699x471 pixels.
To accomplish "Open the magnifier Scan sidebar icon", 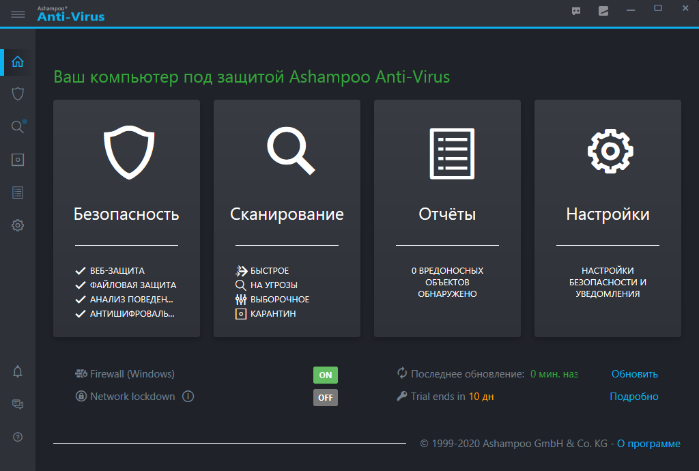I will click(18, 126).
